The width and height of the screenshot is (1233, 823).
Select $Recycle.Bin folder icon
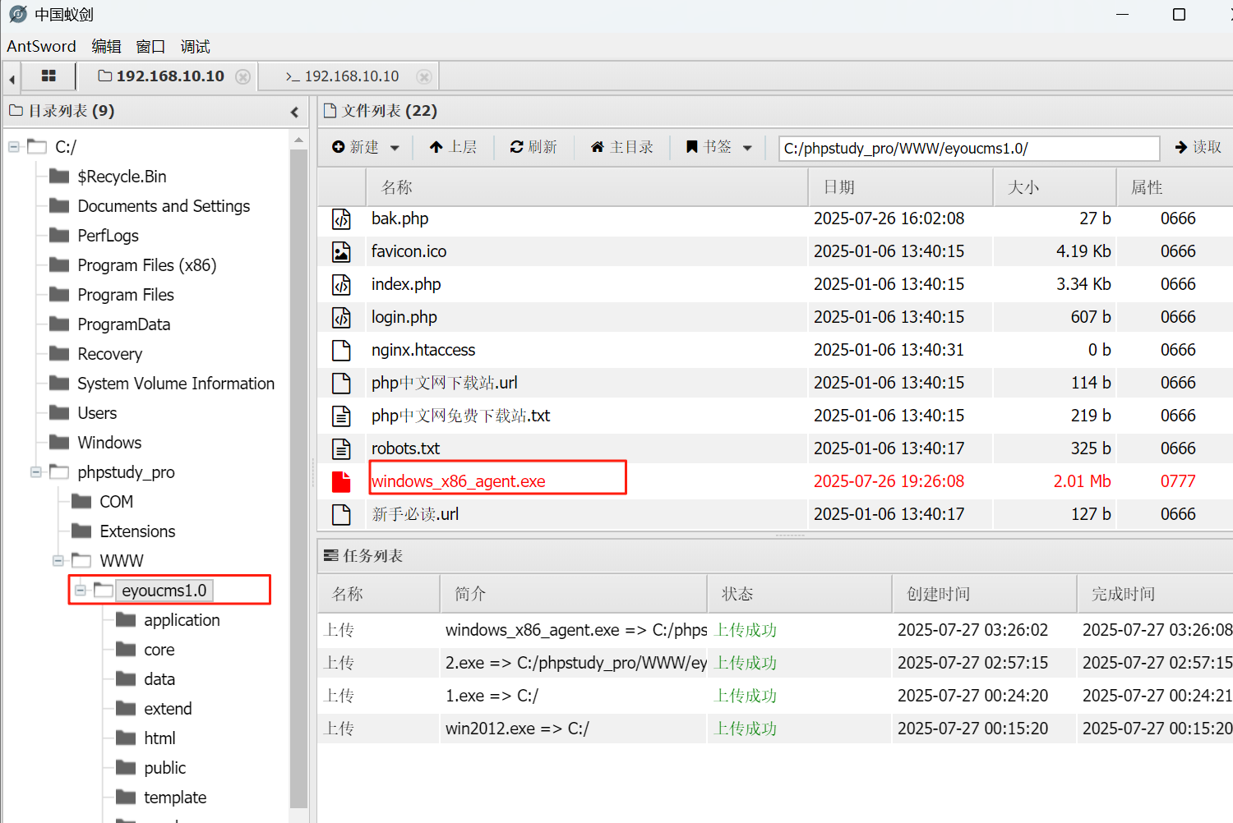59,176
